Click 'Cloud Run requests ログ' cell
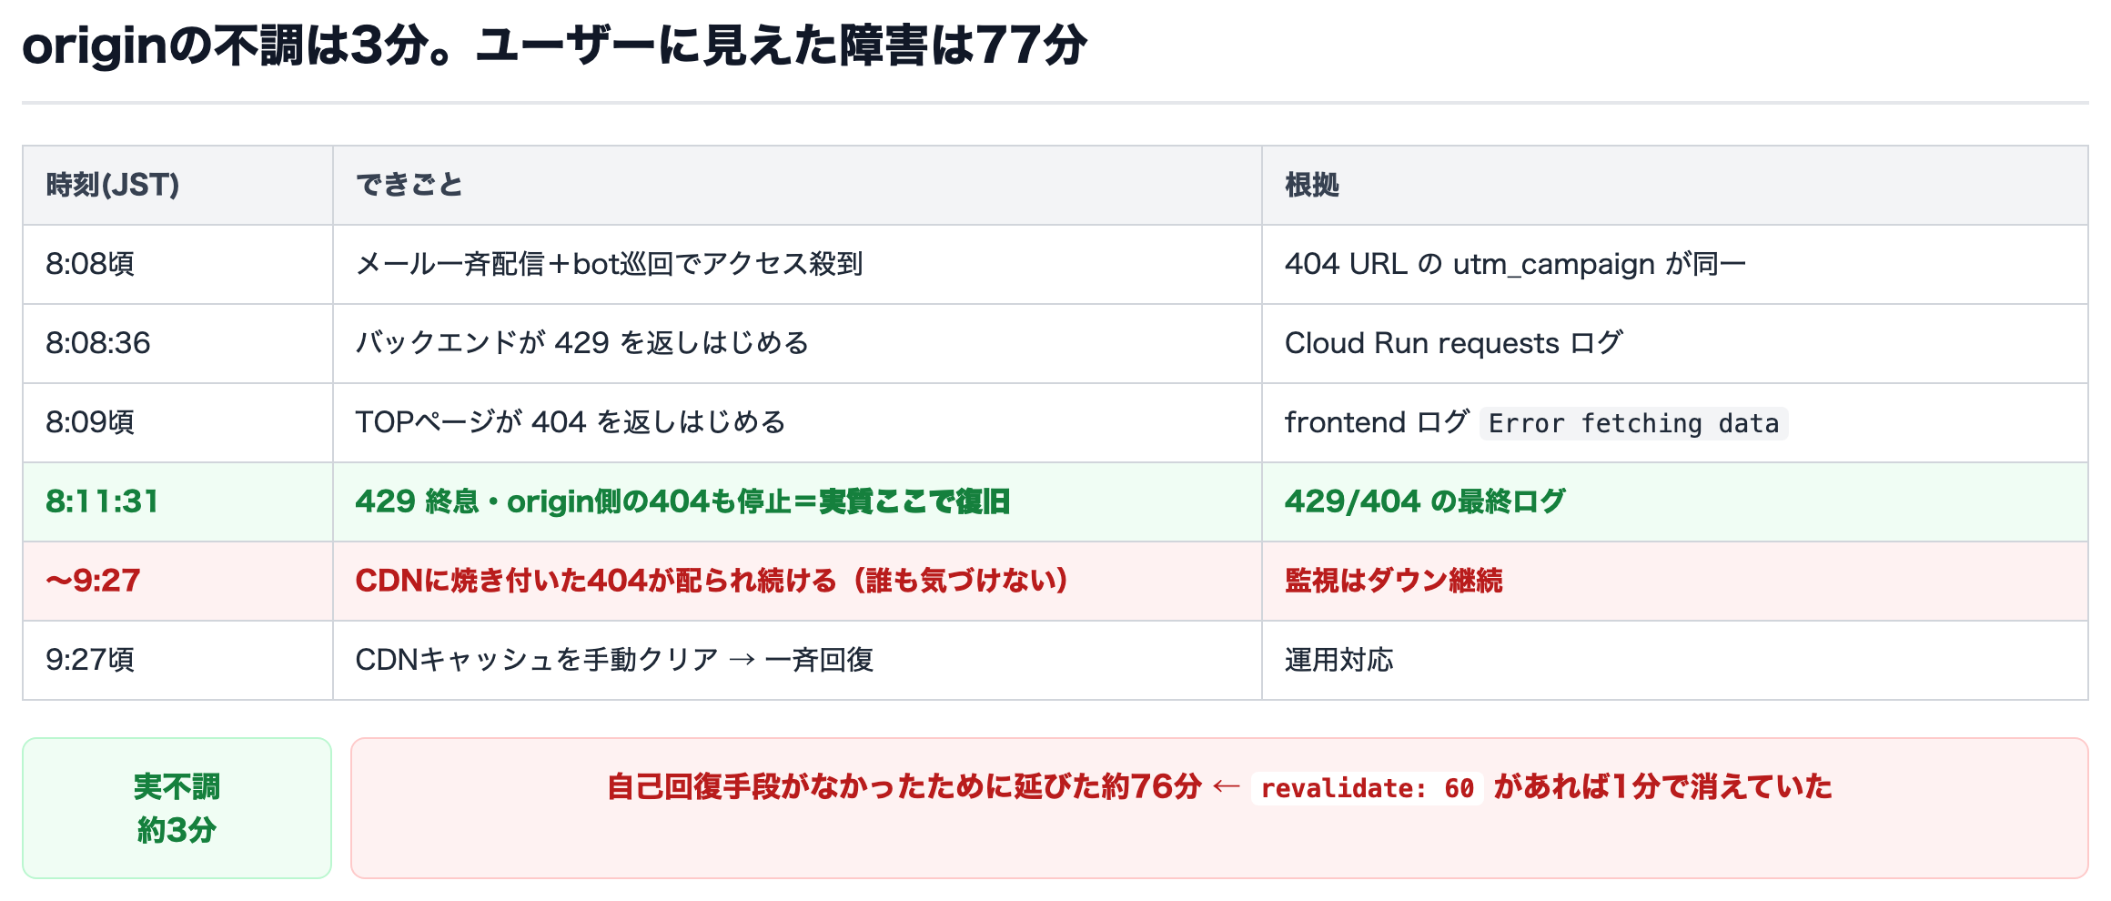2111x901 pixels. click(1674, 344)
